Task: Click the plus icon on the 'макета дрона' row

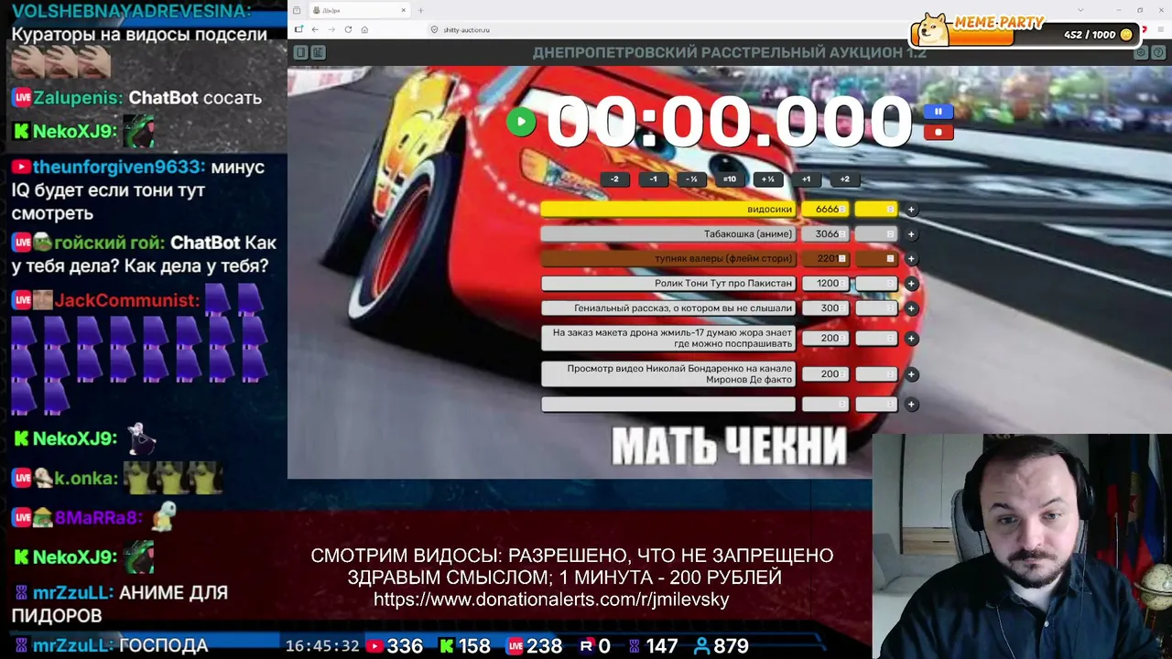Action: [911, 339]
